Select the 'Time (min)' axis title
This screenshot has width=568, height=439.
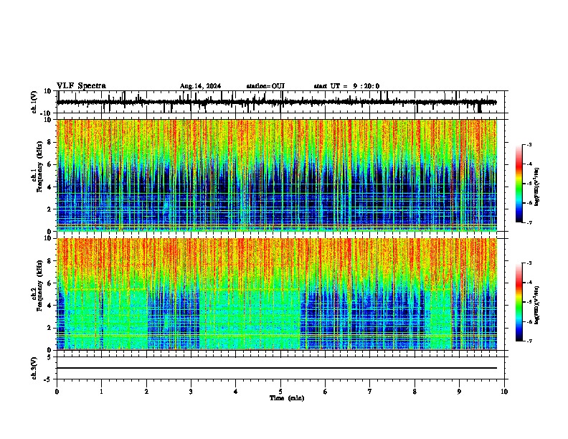(x=287, y=398)
